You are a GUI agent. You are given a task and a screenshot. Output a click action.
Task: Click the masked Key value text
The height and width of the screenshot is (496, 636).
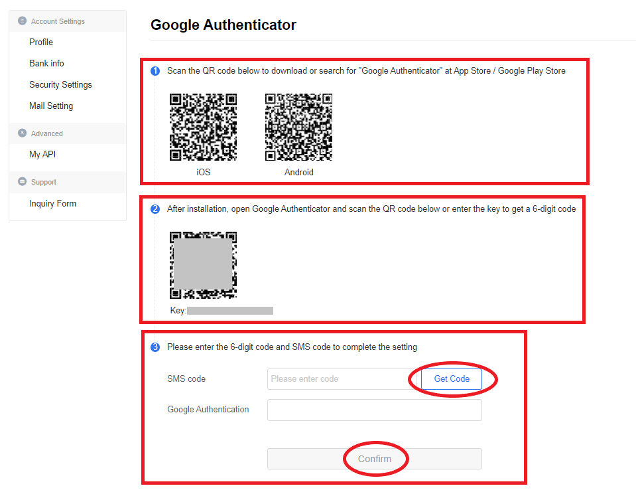(x=230, y=311)
